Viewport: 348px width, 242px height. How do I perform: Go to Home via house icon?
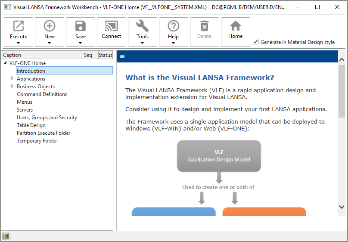point(236,26)
